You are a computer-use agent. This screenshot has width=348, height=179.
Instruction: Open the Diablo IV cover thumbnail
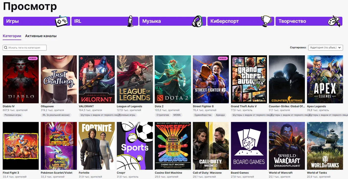point(21,79)
